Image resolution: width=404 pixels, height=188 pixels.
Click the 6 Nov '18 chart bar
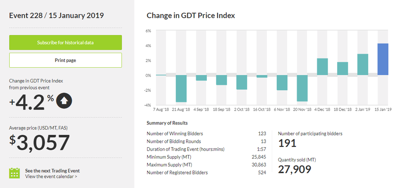(x=282, y=83)
